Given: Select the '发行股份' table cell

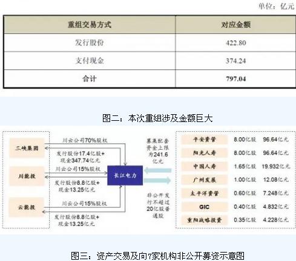Looking at the screenshot, I should tap(90, 42).
